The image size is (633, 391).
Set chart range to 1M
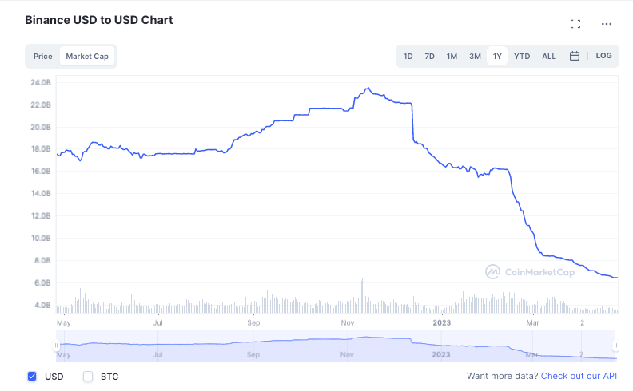[x=452, y=57]
